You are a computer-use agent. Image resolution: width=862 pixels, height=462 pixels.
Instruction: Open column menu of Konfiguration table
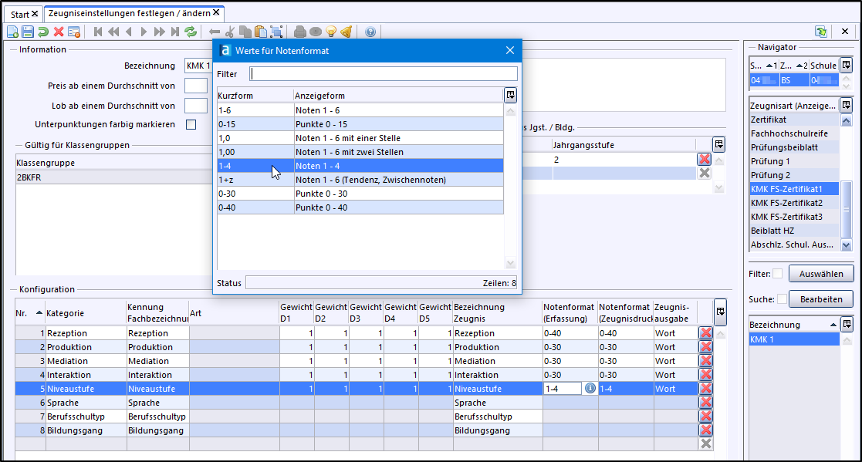click(x=719, y=312)
